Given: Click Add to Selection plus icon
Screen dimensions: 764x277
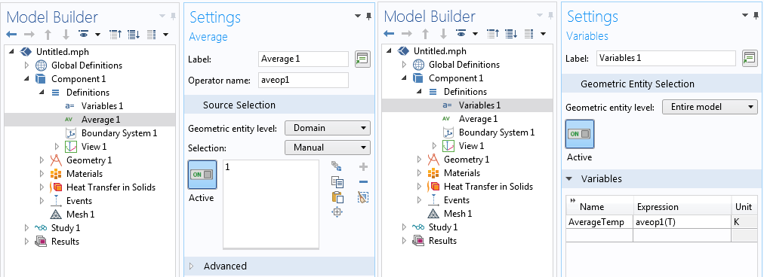Looking at the screenshot, I should click(x=363, y=167).
